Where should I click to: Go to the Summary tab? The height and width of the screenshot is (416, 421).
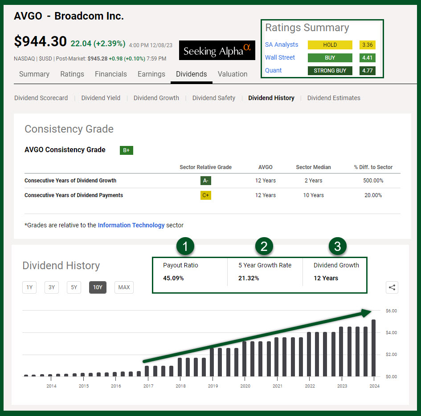(x=34, y=74)
